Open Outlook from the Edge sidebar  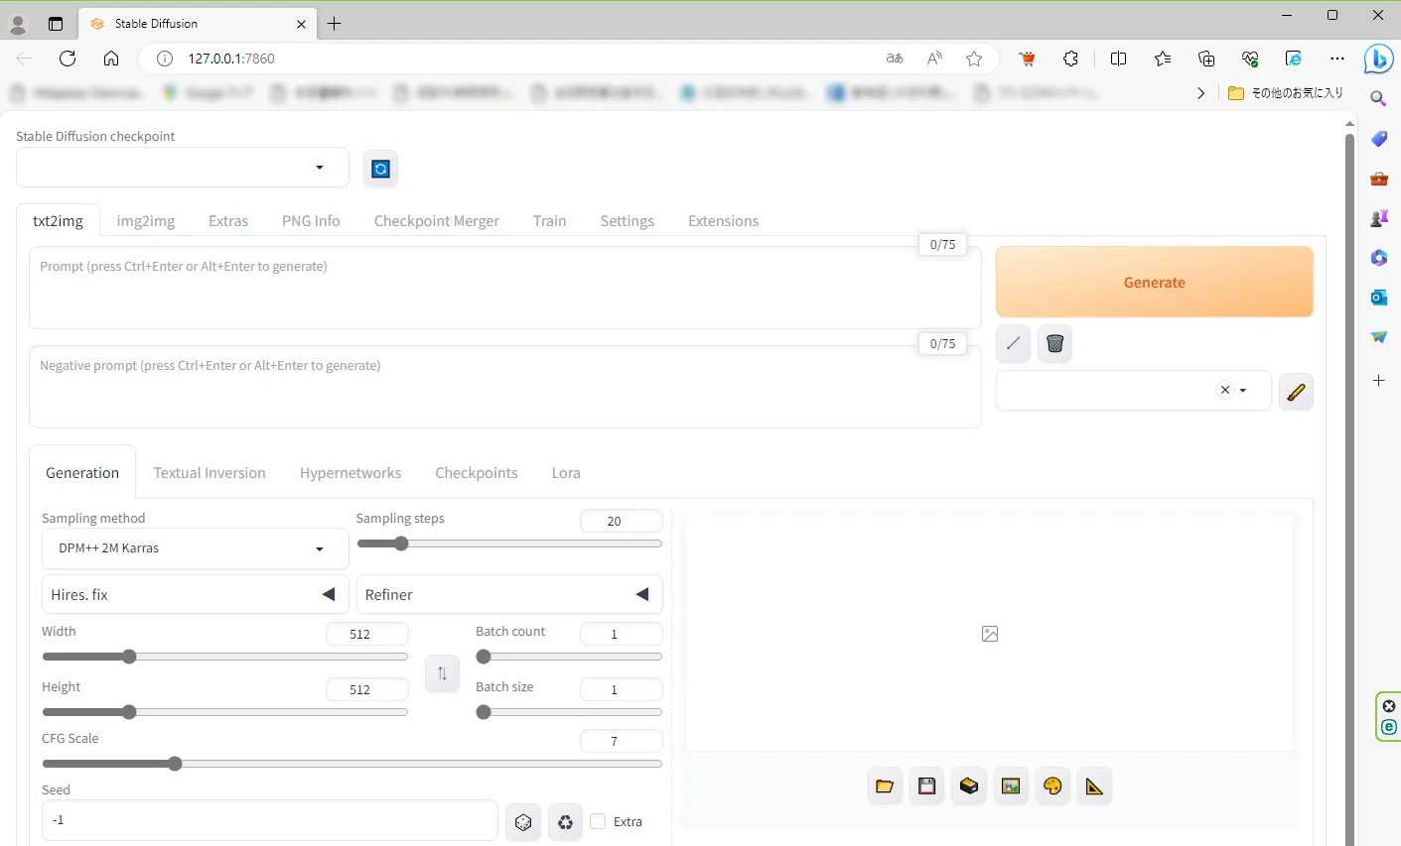pyautogui.click(x=1378, y=297)
